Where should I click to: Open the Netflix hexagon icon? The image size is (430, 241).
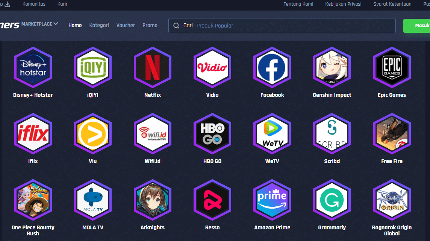coord(153,67)
